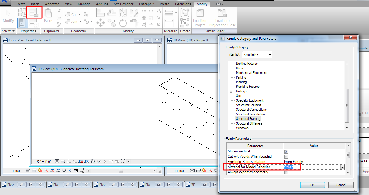Switch to the Annotate ribbon tab
Image resolution: width=369 pixels, height=195 pixels.
tap(52, 4)
